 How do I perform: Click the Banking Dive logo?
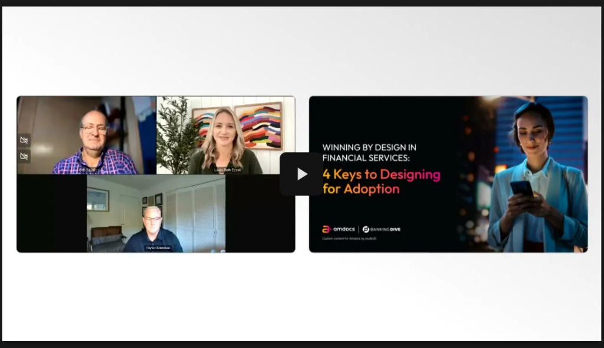point(382,229)
